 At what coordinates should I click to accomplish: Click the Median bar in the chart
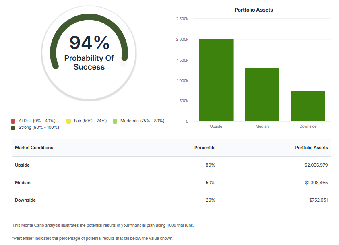point(262,95)
